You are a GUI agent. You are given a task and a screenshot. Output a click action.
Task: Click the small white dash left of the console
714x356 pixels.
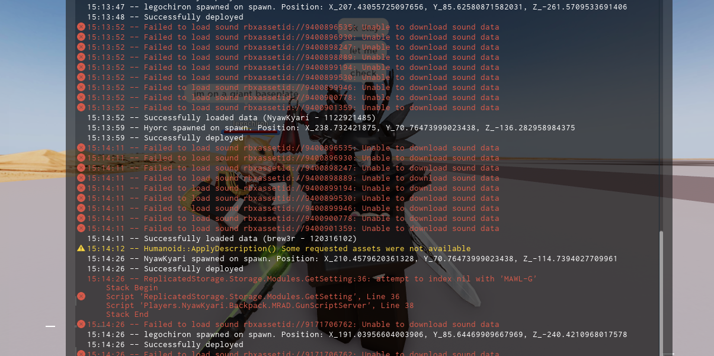pyautogui.click(x=50, y=326)
